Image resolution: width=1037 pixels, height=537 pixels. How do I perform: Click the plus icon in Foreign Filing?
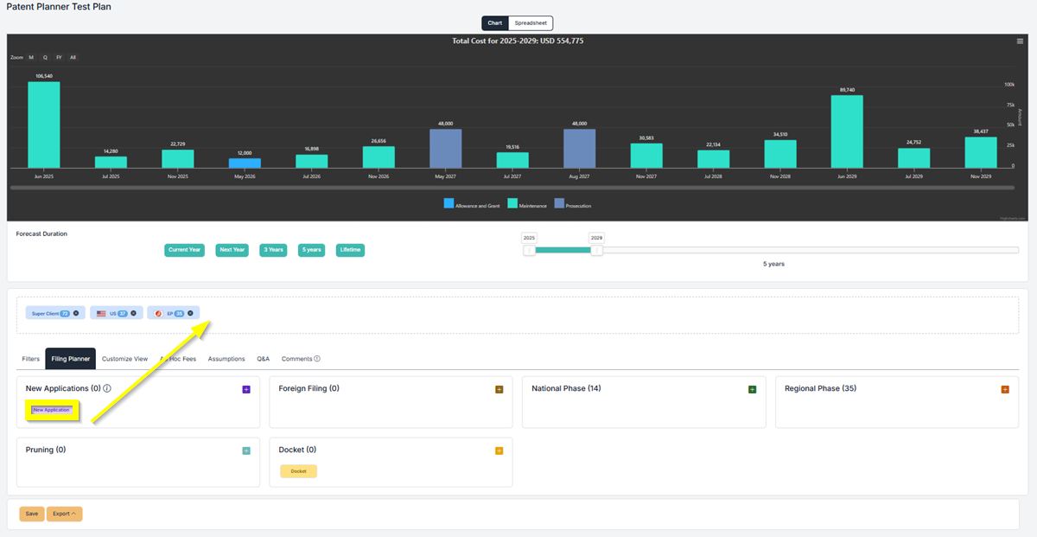click(x=499, y=390)
